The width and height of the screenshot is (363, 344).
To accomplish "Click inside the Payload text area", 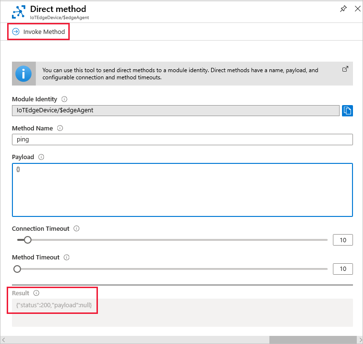I will (182, 190).
